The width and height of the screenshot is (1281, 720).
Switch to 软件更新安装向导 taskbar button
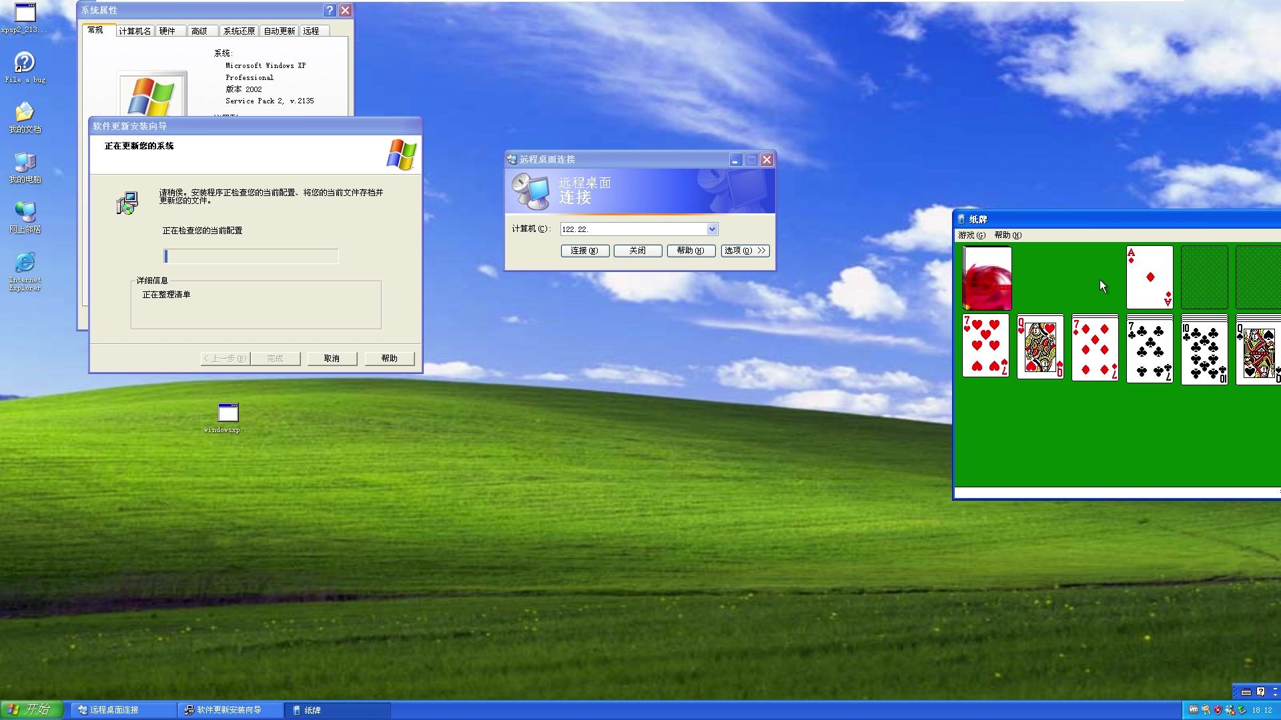pos(230,710)
